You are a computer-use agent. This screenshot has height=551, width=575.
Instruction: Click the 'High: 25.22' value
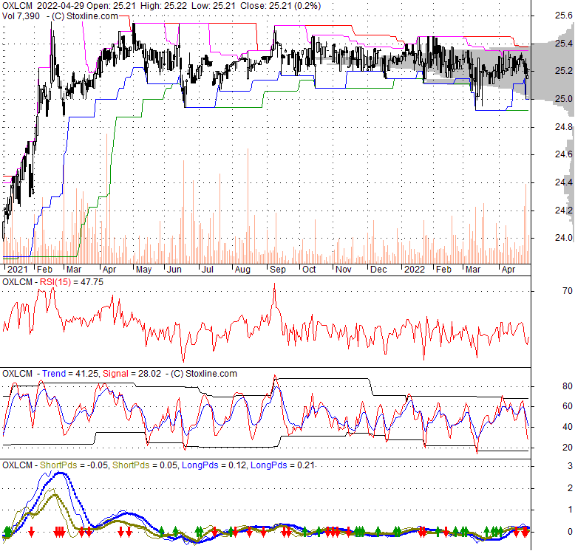[163, 6]
